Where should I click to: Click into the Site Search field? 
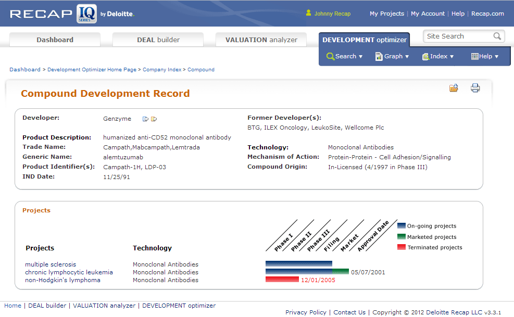[x=457, y=36]
